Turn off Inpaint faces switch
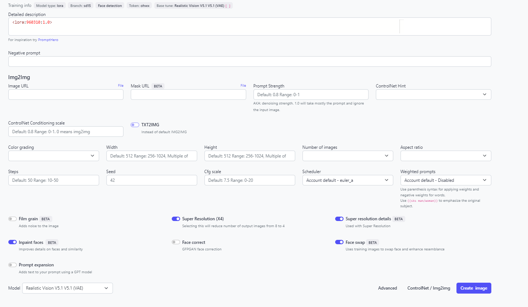The image size is (528, 307). pos(12,242)
